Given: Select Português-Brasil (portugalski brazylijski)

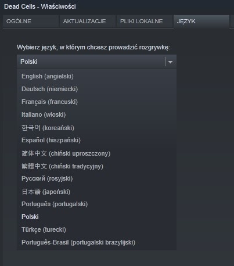Looking at the screenshot, I should (x=96, y=242).
